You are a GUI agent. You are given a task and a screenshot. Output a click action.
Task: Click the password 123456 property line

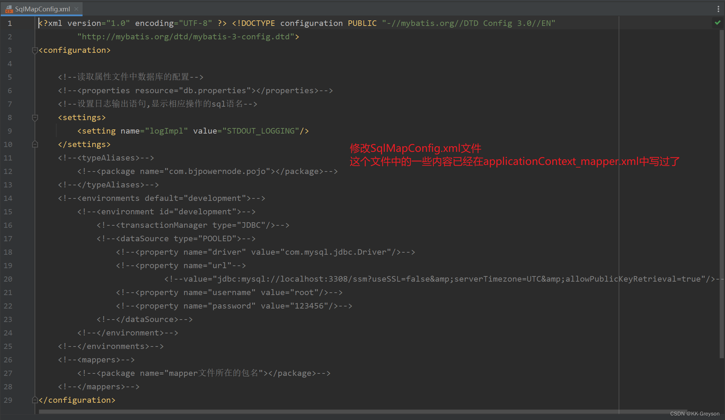tap(234, 306)
